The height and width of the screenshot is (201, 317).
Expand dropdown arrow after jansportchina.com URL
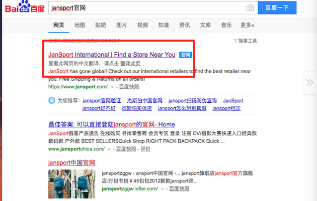109,149
